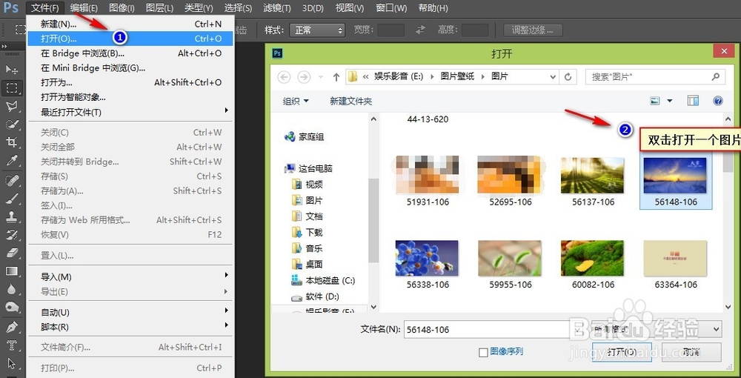Screen dimensions: 741x378
Task: Open the help icon in dialog
Action: 718,101
